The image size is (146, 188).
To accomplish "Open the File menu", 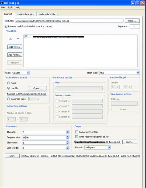I will coord(3,7).
